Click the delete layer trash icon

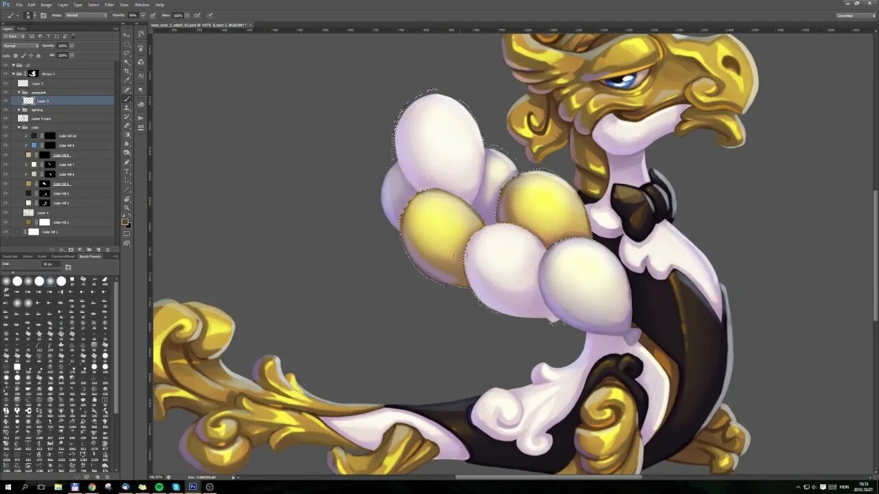point(108,250)
